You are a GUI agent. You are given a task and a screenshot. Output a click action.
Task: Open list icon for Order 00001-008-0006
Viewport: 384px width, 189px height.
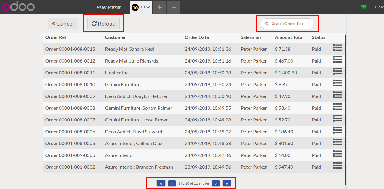pos(337,130)
